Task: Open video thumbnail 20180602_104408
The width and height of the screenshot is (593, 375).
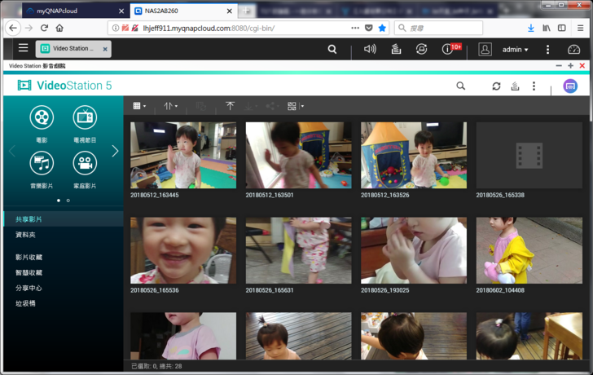Action: coord(529,250)
